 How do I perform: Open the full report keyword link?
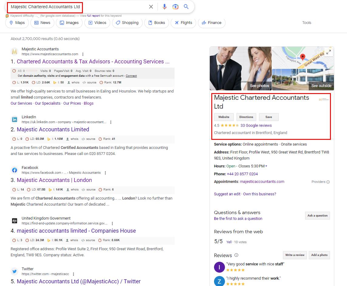[94, 16]
